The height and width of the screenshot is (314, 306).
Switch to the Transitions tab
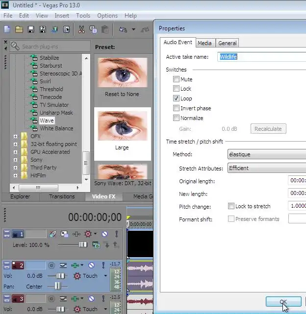pyautogui.click(x=62, y=196)
